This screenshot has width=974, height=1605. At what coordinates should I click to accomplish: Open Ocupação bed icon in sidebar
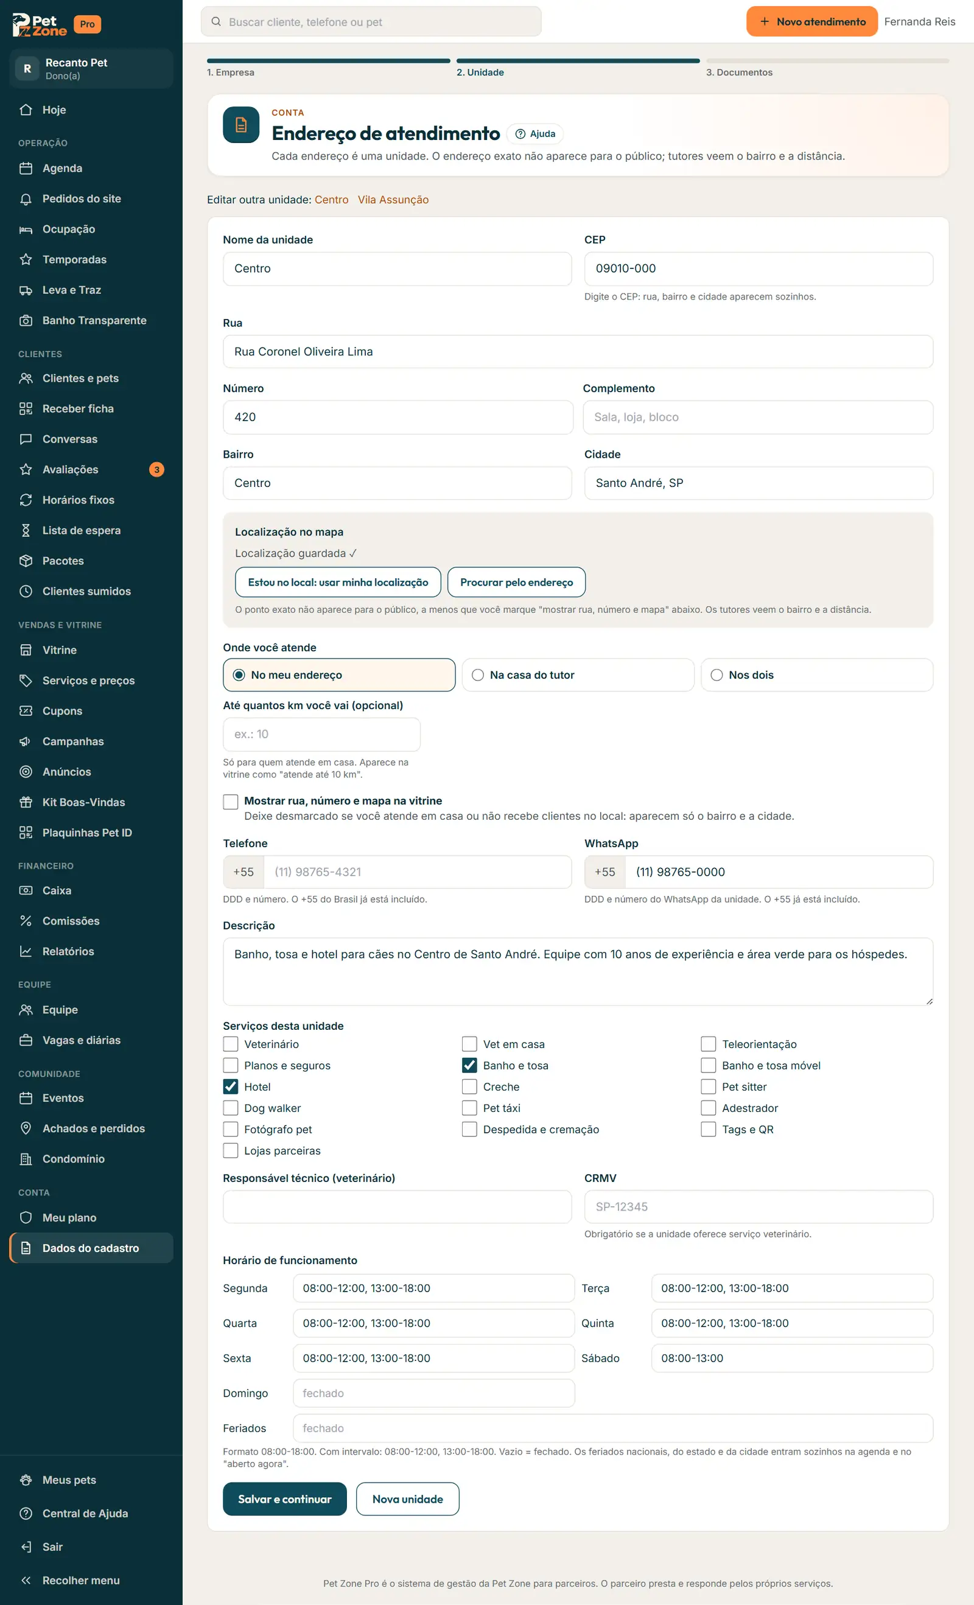point(26,229)
